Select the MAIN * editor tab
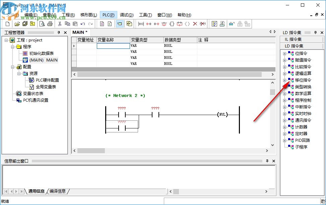Image resolution: width=326 pixels, height=205 pixels. [80, 32]
